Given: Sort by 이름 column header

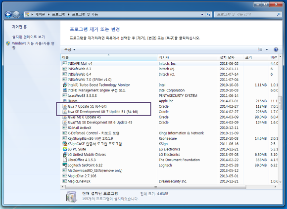Looking at the screenshot, I should 109,57.
